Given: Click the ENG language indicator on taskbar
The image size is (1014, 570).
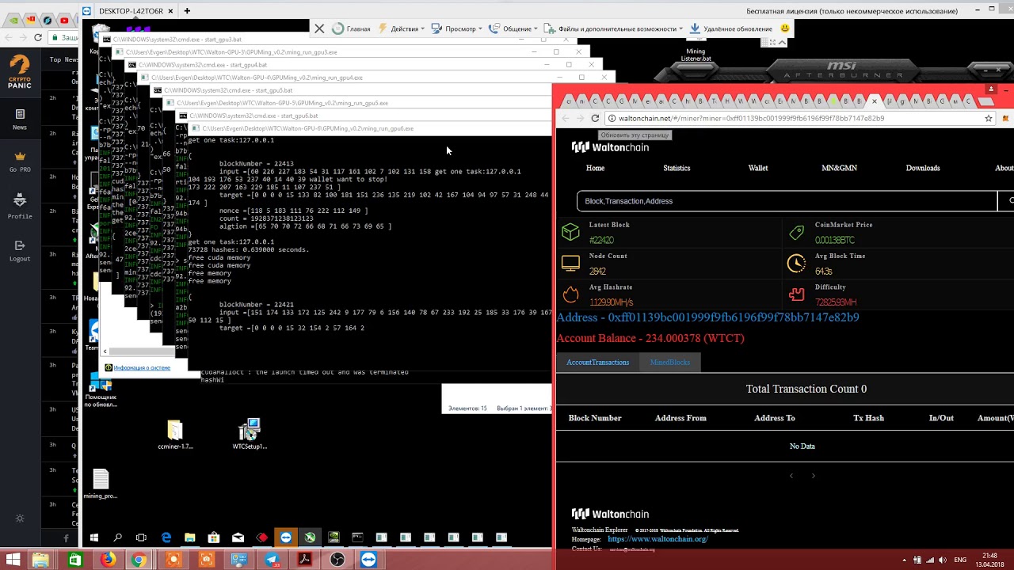Looking at the screenshot, I should pyautogui.click(x=960, y=560).
